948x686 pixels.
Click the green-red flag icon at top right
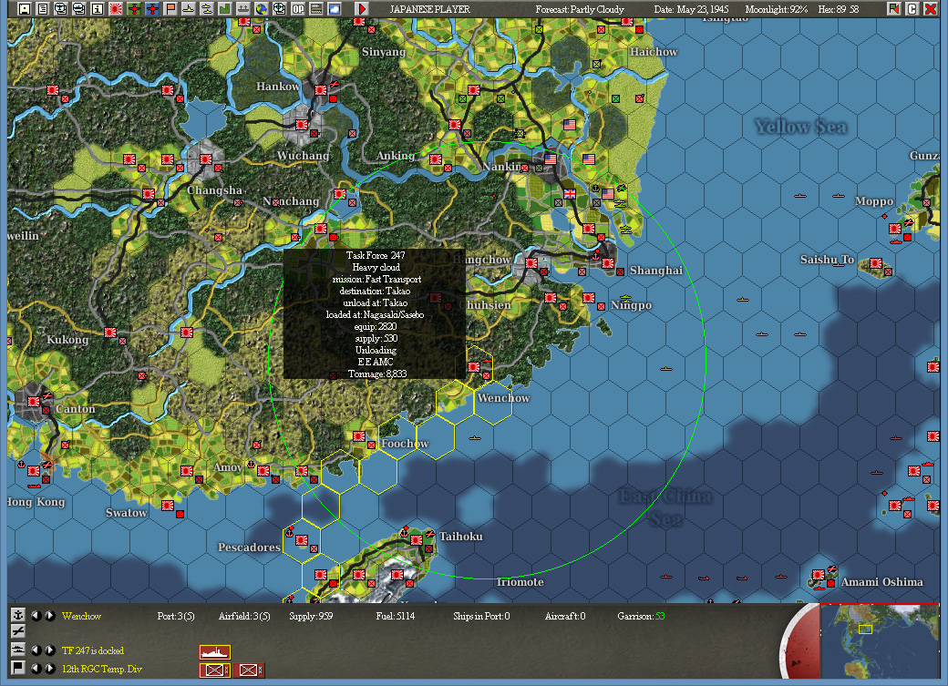coord(893,8)
